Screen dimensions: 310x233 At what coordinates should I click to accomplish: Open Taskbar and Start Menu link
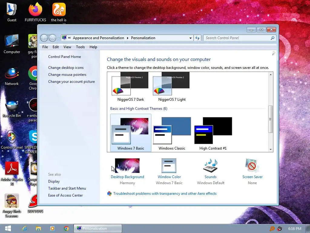click(67, 188)
